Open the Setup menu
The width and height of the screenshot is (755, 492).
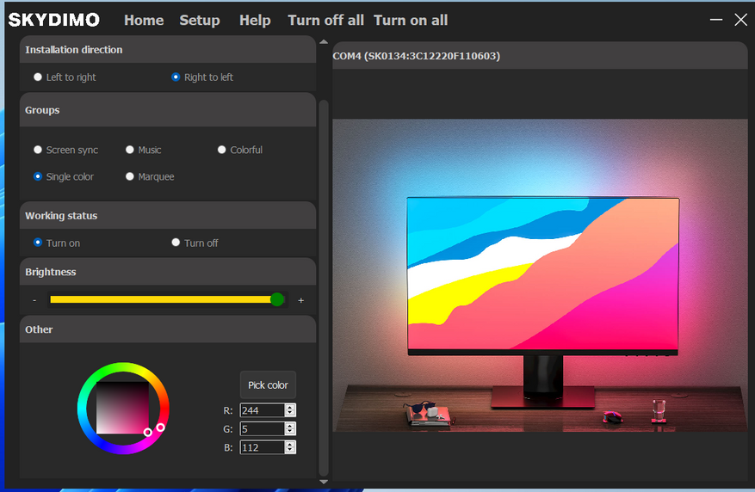click(200, 20)
